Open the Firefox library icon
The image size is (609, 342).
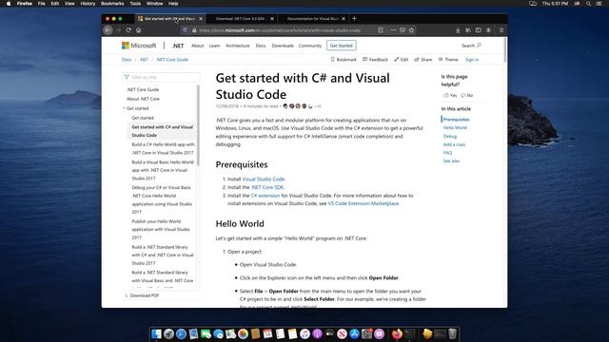tap(468, 30)
